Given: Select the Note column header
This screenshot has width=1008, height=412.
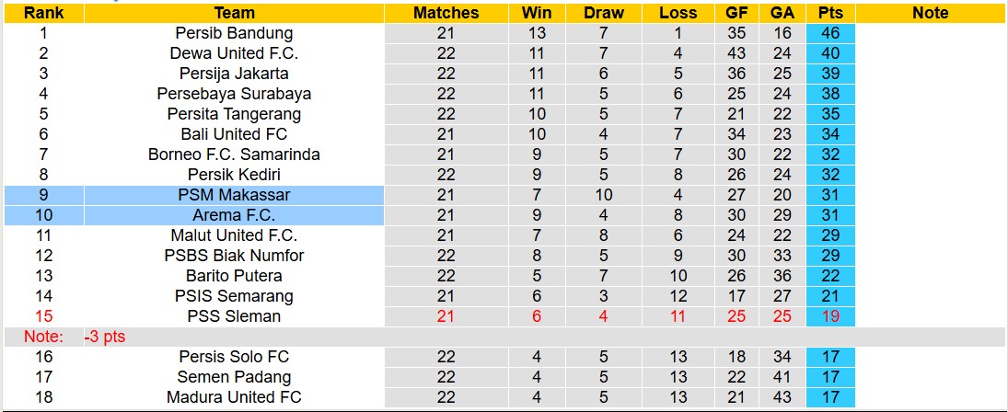Looking at the screenshot, I should (x=931, y=13).
